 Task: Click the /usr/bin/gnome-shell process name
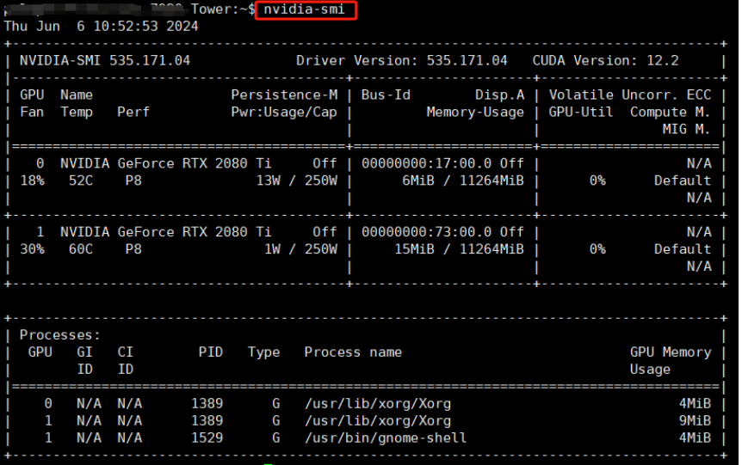(385, 437)
